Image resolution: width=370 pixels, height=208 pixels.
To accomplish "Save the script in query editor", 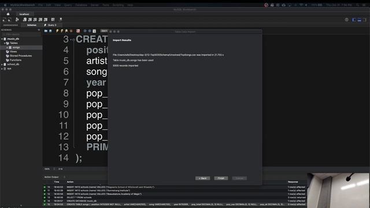I will tap(50, 31).
